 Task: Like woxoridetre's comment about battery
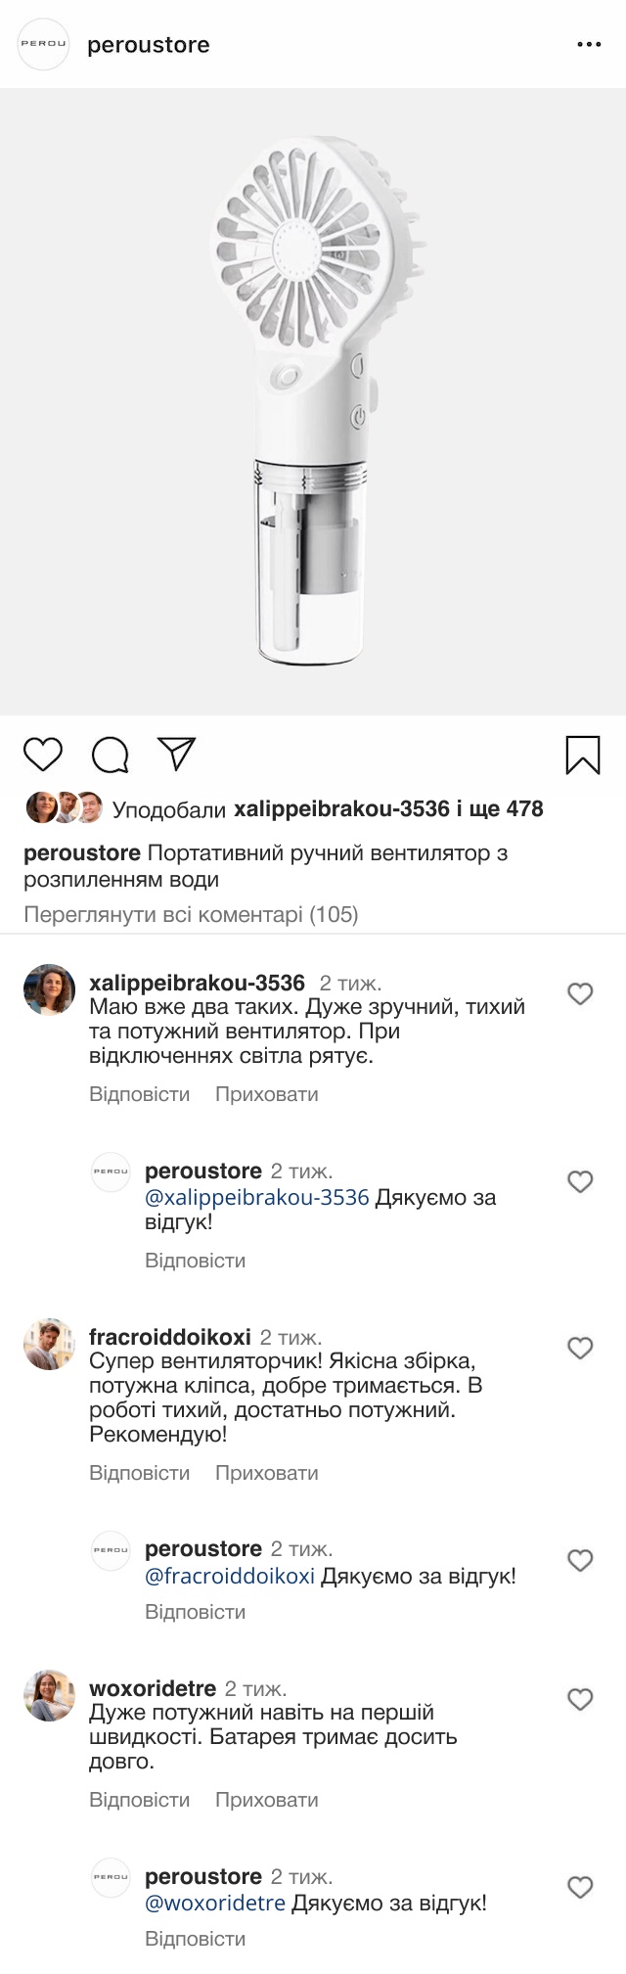(580, 1700)
